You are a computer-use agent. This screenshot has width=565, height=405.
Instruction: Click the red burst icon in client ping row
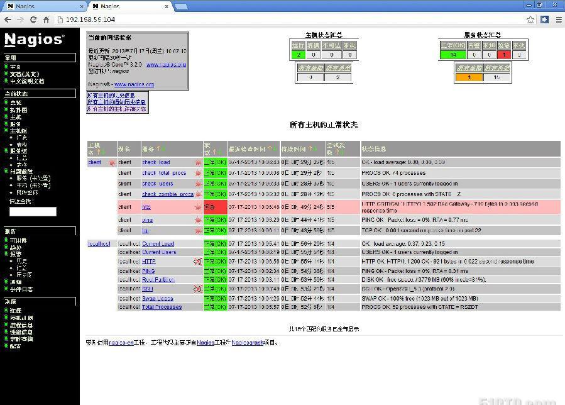[198, 220]
